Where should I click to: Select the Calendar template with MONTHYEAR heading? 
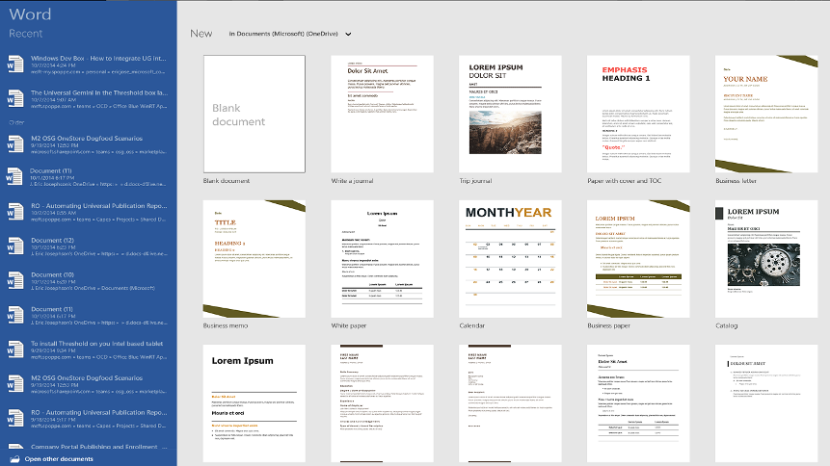point(510,259)
